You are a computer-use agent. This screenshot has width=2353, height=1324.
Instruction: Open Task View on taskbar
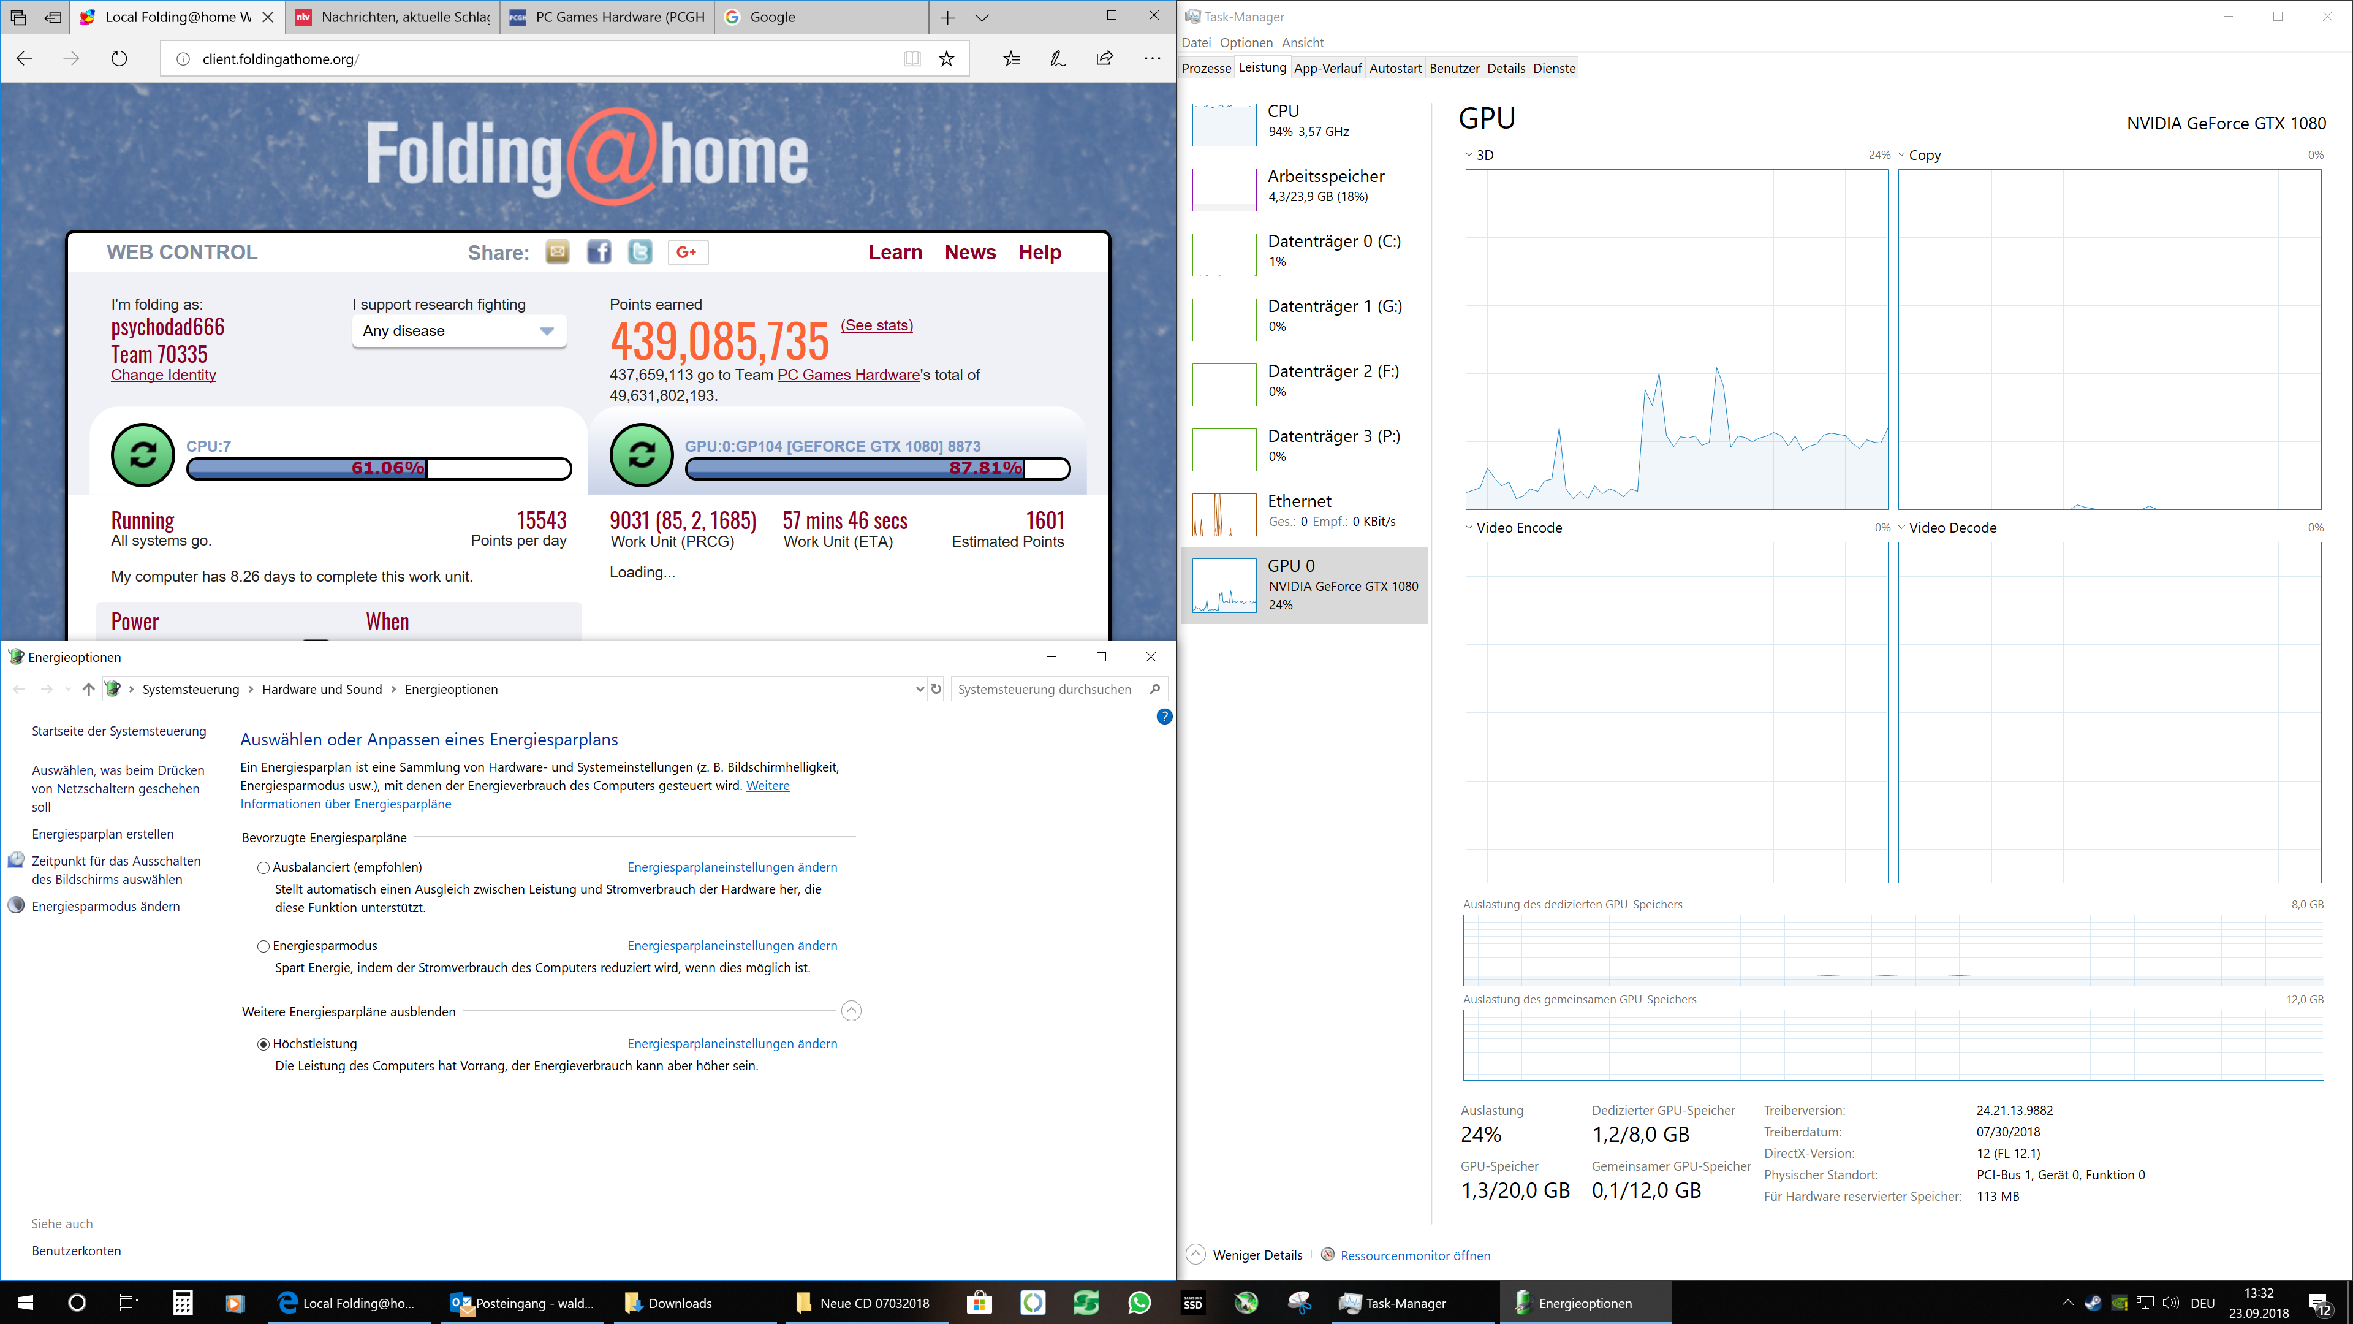[129, 1302]
